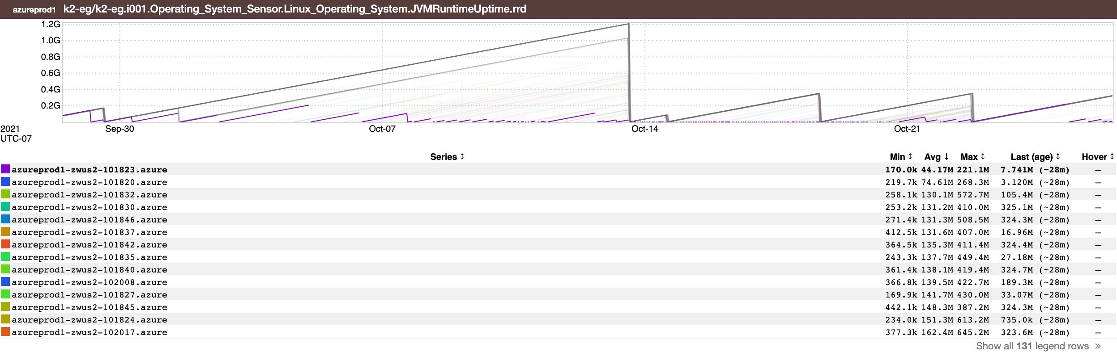This screenshot has width=1117, height=352.
Task: Sort by Hover column header
Action: pyautogui.click(x=1097, y=157)
